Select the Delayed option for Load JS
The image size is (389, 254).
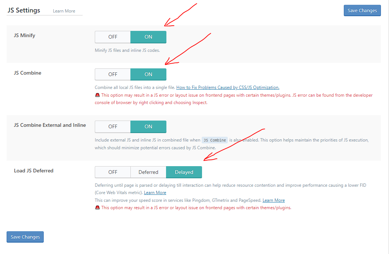click(184, 172)
